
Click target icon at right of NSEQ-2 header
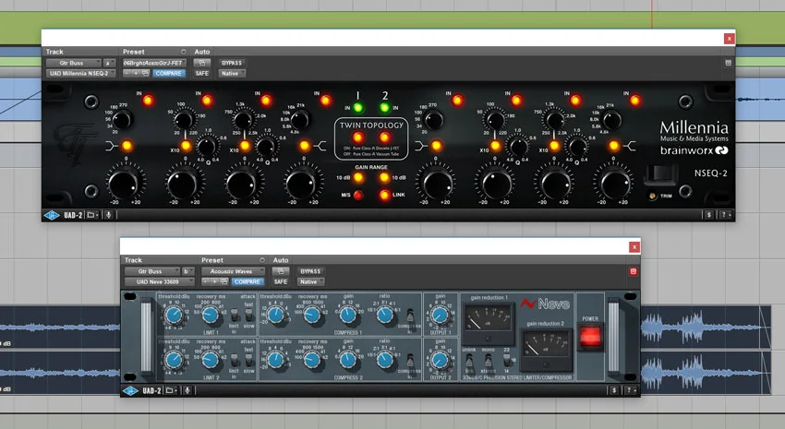(x=728, y=63)
